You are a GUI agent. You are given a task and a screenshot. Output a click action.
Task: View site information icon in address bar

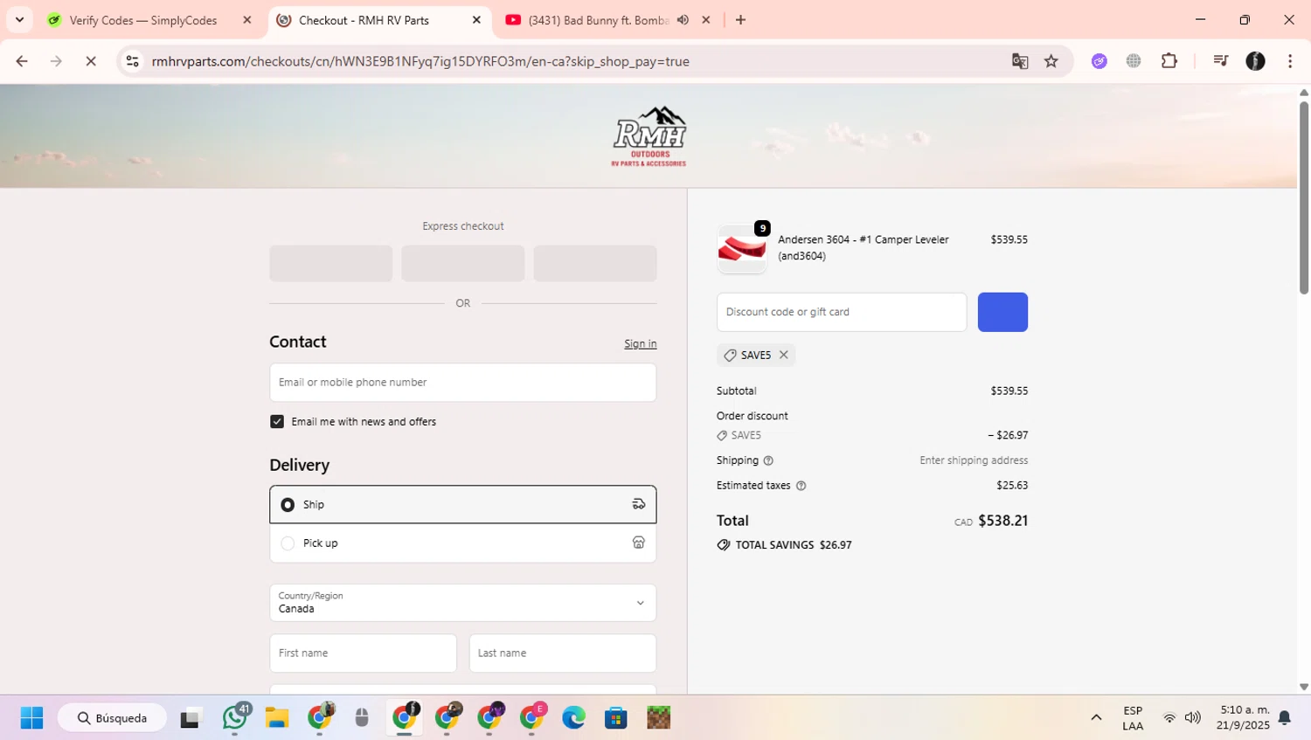tap(133, 61)
